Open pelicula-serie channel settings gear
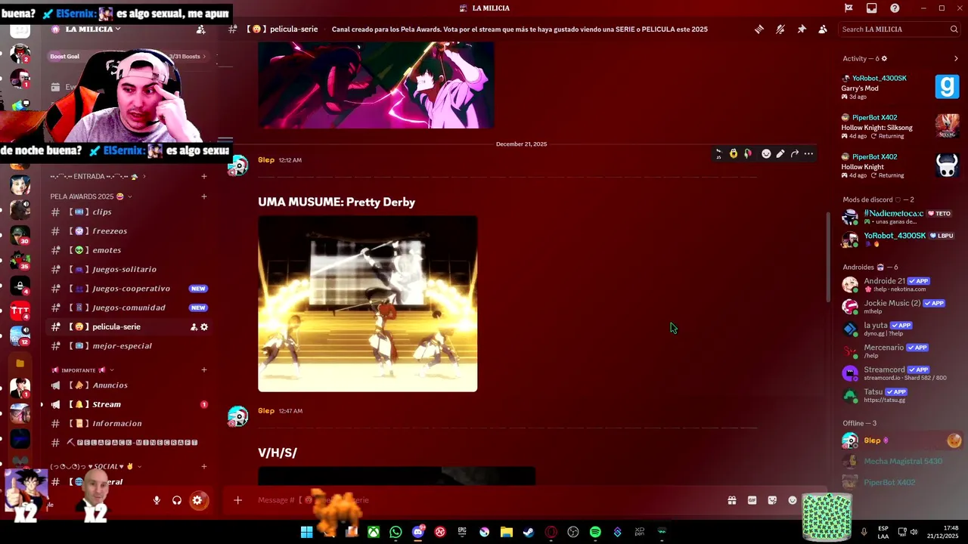Image resolution: width=968 pixels, height=544 pixels. (204, 327)
